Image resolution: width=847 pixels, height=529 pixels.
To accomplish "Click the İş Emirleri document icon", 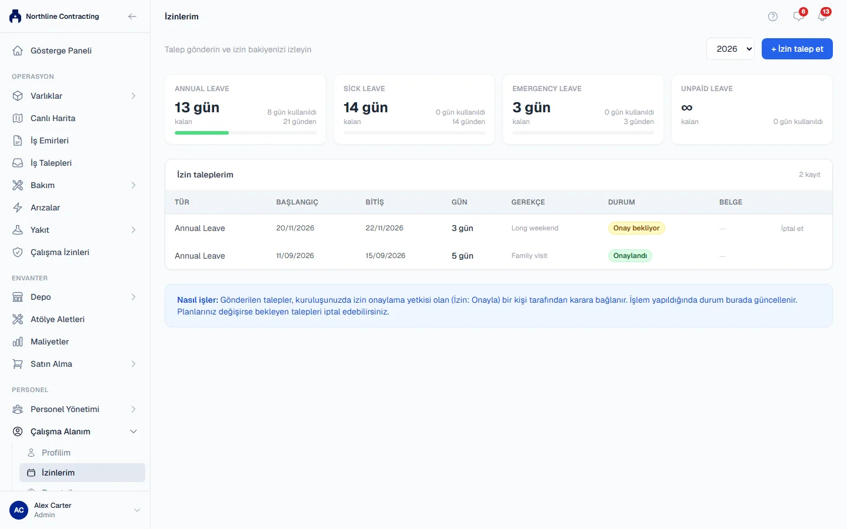I will coord(18,140).
